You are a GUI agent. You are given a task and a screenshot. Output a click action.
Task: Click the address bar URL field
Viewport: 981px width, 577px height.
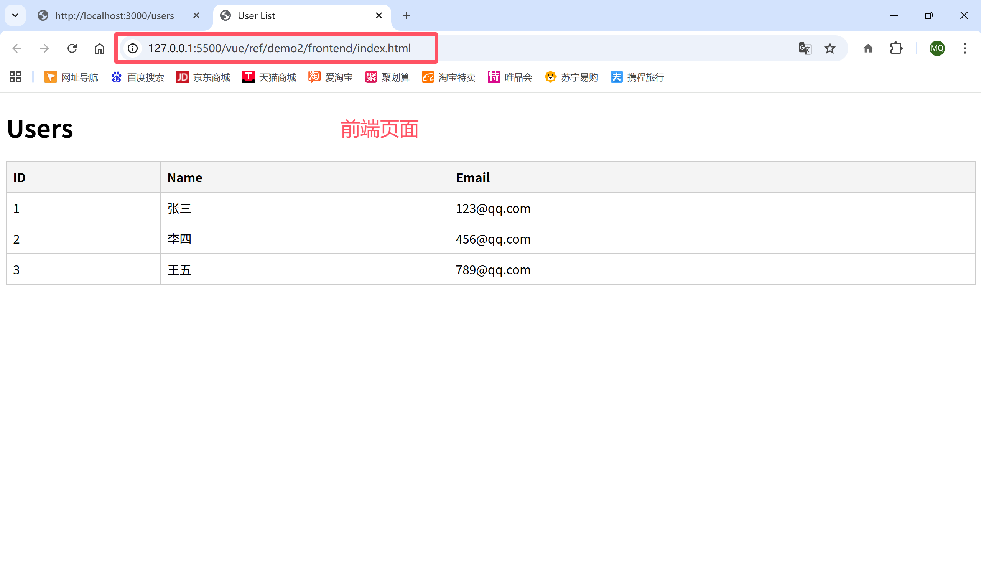[279, 48]
